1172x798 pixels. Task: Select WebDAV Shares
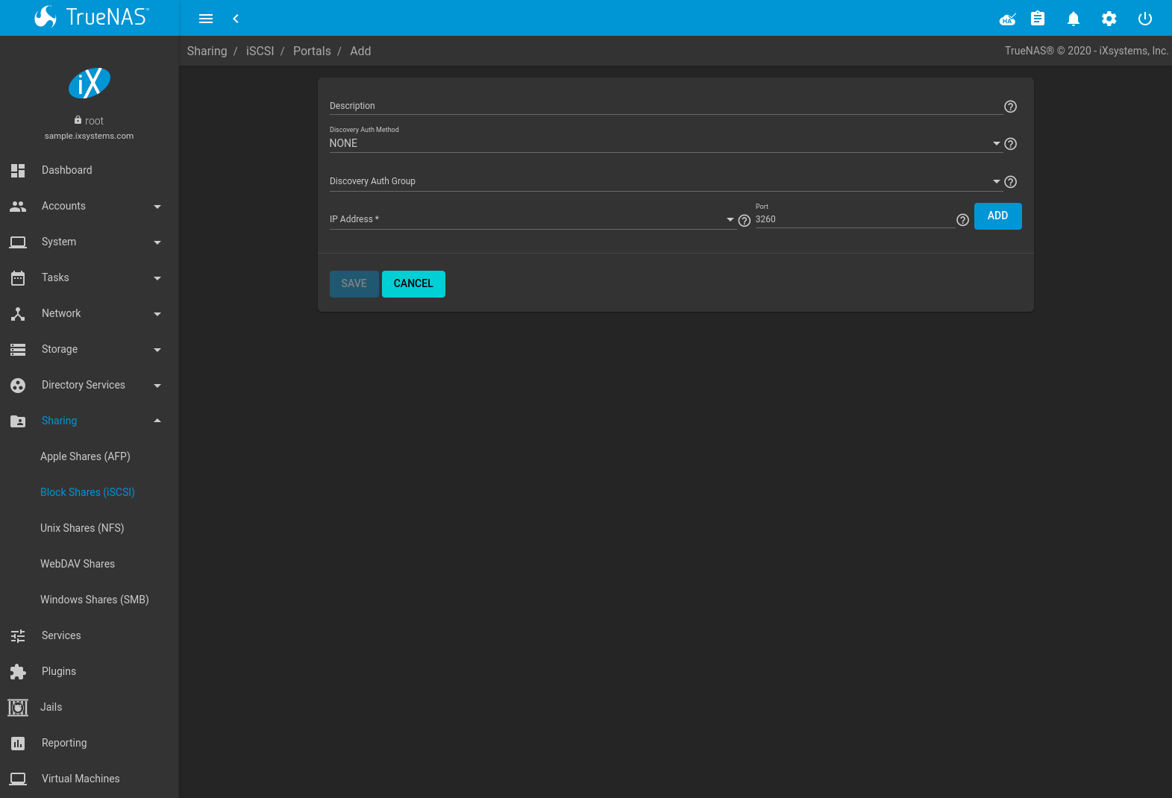tap(78, 564)
